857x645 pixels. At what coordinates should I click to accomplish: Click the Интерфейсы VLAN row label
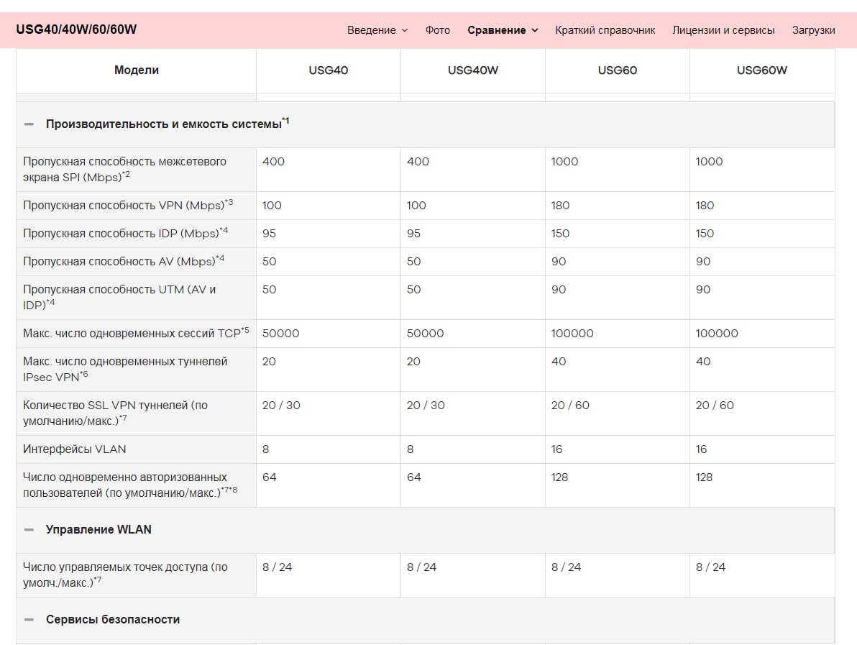(74, 449)
